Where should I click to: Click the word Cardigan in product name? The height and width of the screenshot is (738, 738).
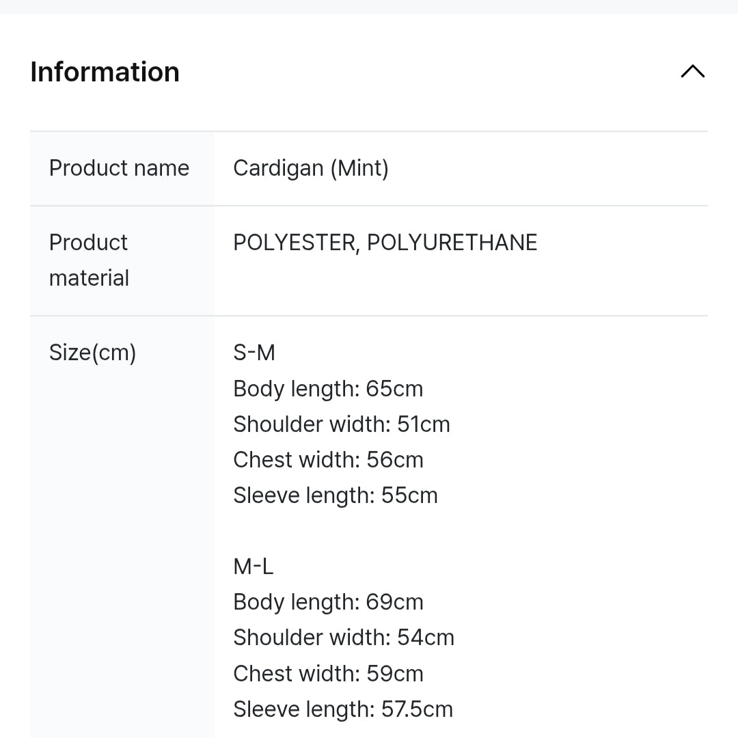click(278, 168)
